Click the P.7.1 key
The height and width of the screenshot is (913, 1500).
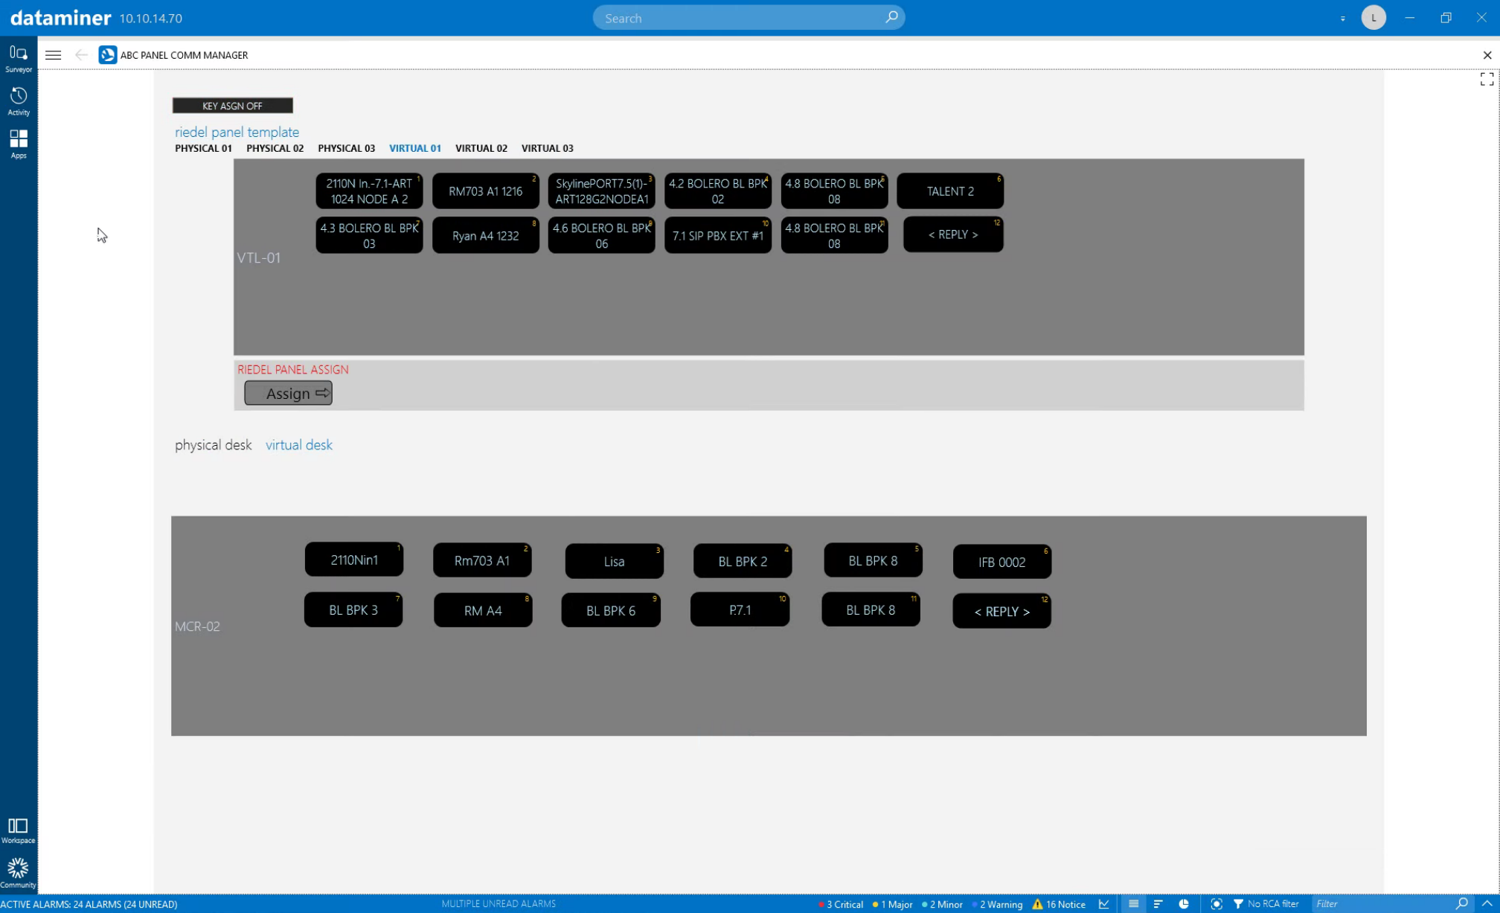pyautogui.click(x=740, y=609)
